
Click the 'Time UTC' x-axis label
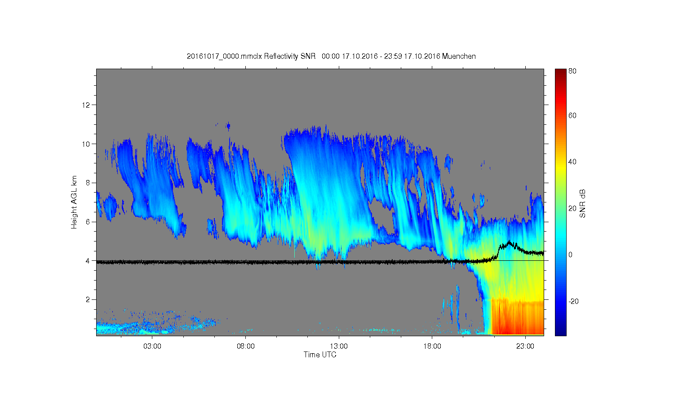[320, 355]
